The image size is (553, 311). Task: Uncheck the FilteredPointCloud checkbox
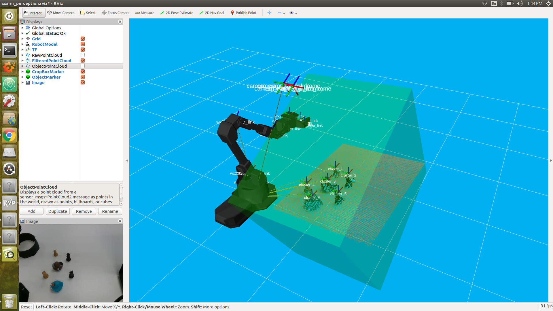83,61
